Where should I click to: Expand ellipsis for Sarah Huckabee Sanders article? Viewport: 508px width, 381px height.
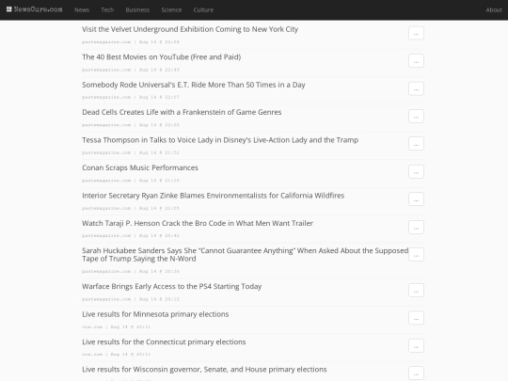417,255
